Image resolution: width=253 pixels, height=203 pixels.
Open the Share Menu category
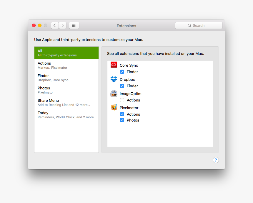pos(66,102)
